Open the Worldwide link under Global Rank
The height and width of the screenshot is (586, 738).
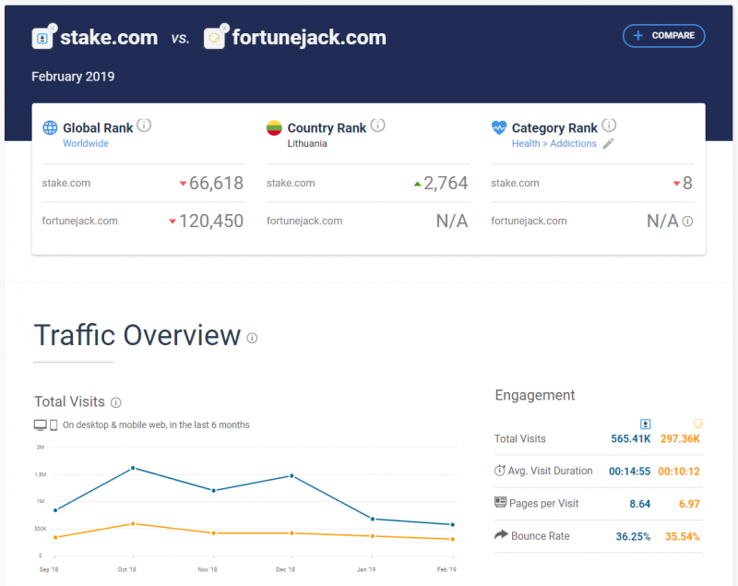coord(86,144)
